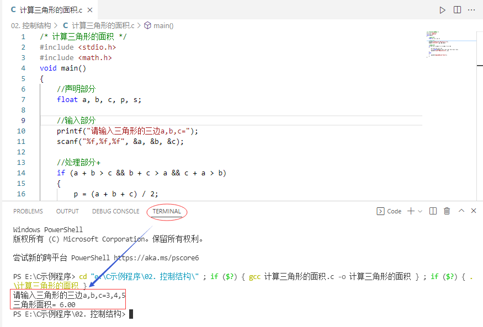Click terminal text 'Windows PowerShell'
Viewport: 483px width, 327px height.
point(47,230)
